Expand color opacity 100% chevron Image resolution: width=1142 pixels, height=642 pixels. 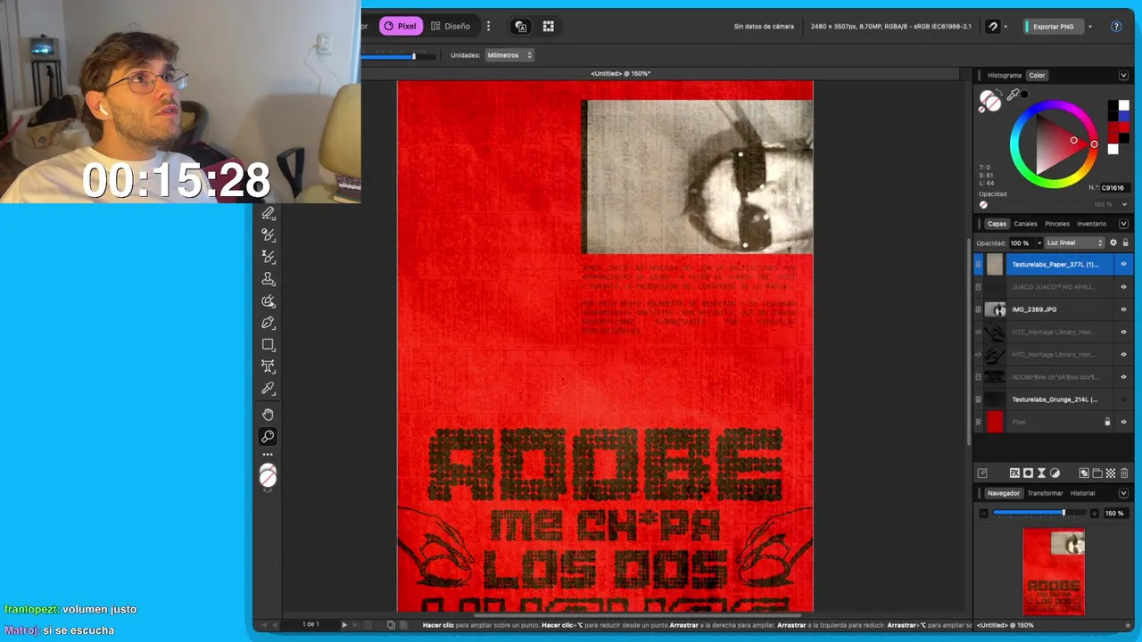(1123, 205)
